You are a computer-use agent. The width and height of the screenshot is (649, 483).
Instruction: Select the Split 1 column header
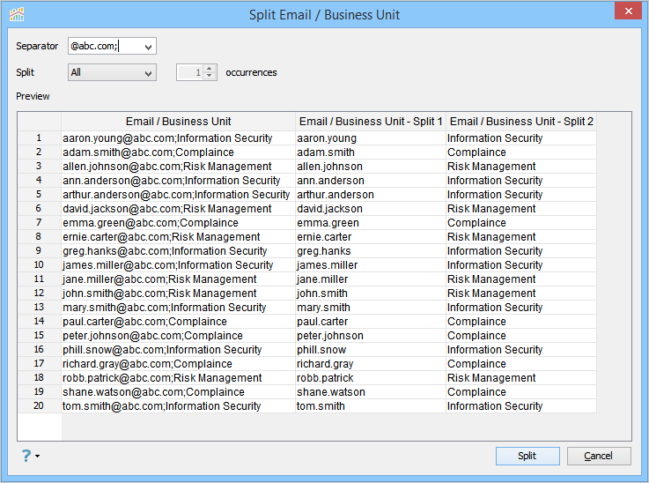[x=371, y=122]
